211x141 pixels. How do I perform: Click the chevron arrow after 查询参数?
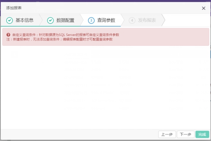click(x=122, y=20)
